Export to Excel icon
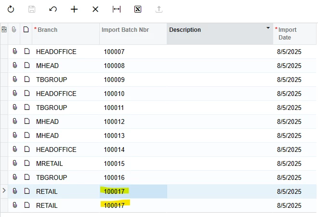The height and width of the screenshot is (217, 318). [x=138, y=9]
